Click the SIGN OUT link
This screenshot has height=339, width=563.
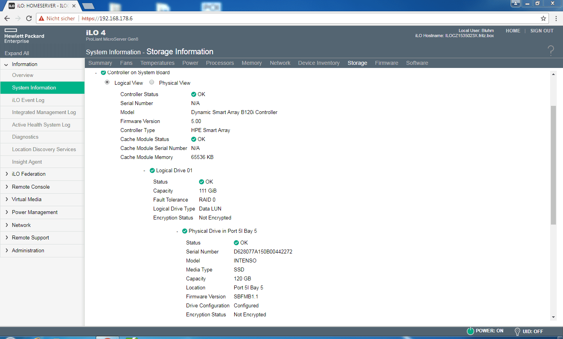point(542,31)
